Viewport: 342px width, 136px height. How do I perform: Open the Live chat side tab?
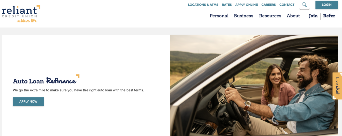pyautogui.click(x=337, y=86)
